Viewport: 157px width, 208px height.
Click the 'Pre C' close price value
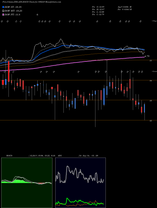click(x=98, y=14)
